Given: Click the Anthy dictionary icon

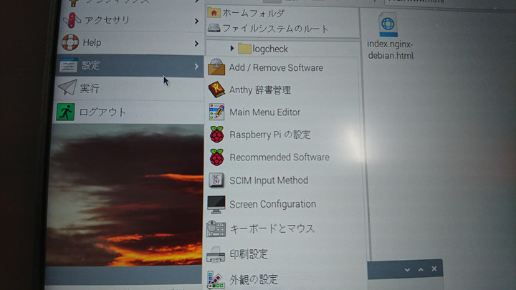Looking at the screenshot, I should point(216,90).
